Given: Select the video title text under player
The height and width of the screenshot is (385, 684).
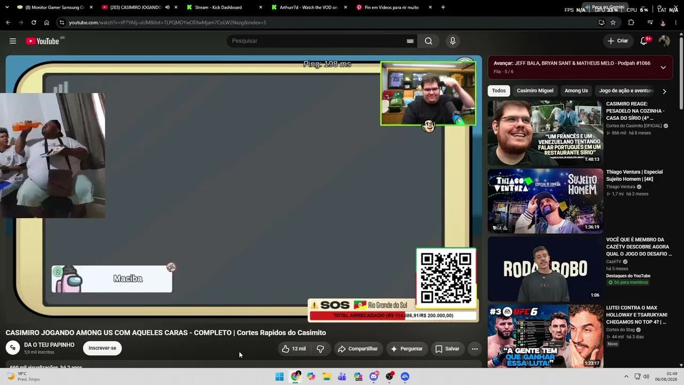Looking at the screenshot, I should pyautogui.click(x=166, y=333).
